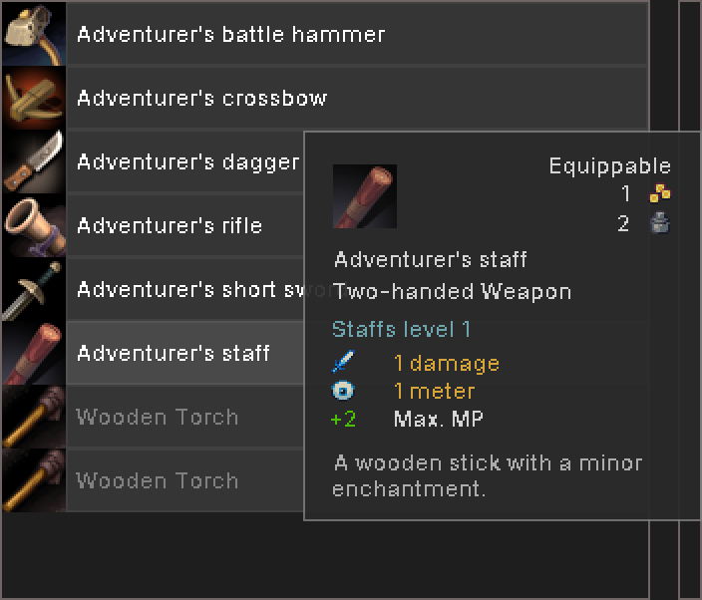
Task: Click the eye range icon
Action: (343, 390)
